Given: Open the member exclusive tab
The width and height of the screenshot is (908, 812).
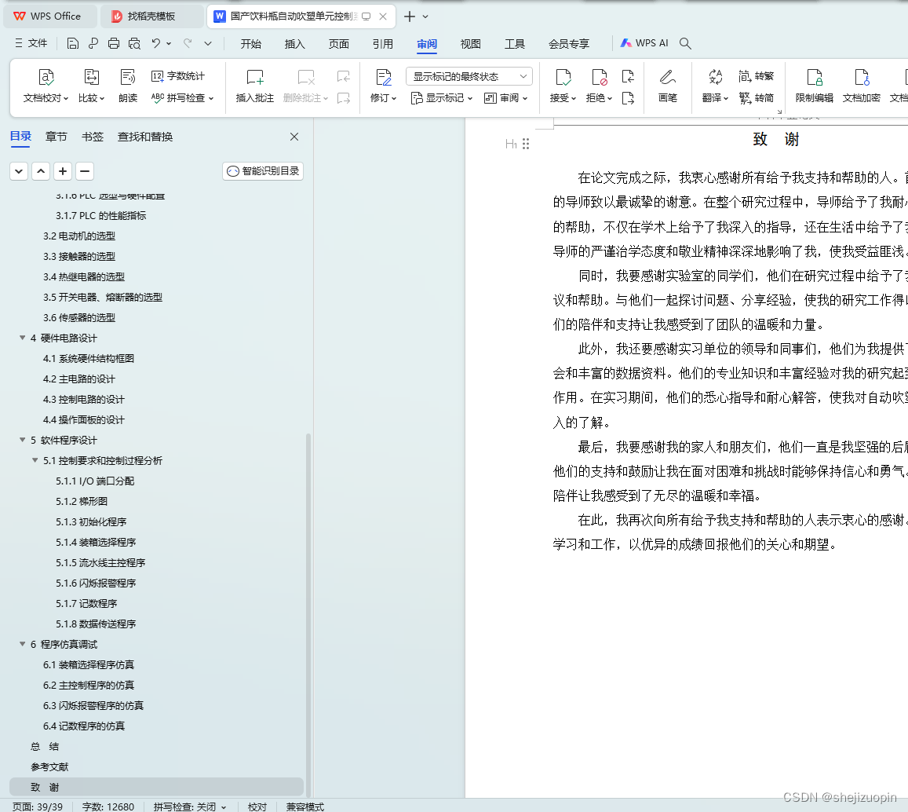Looking at the screenshot, I should 569,44.
